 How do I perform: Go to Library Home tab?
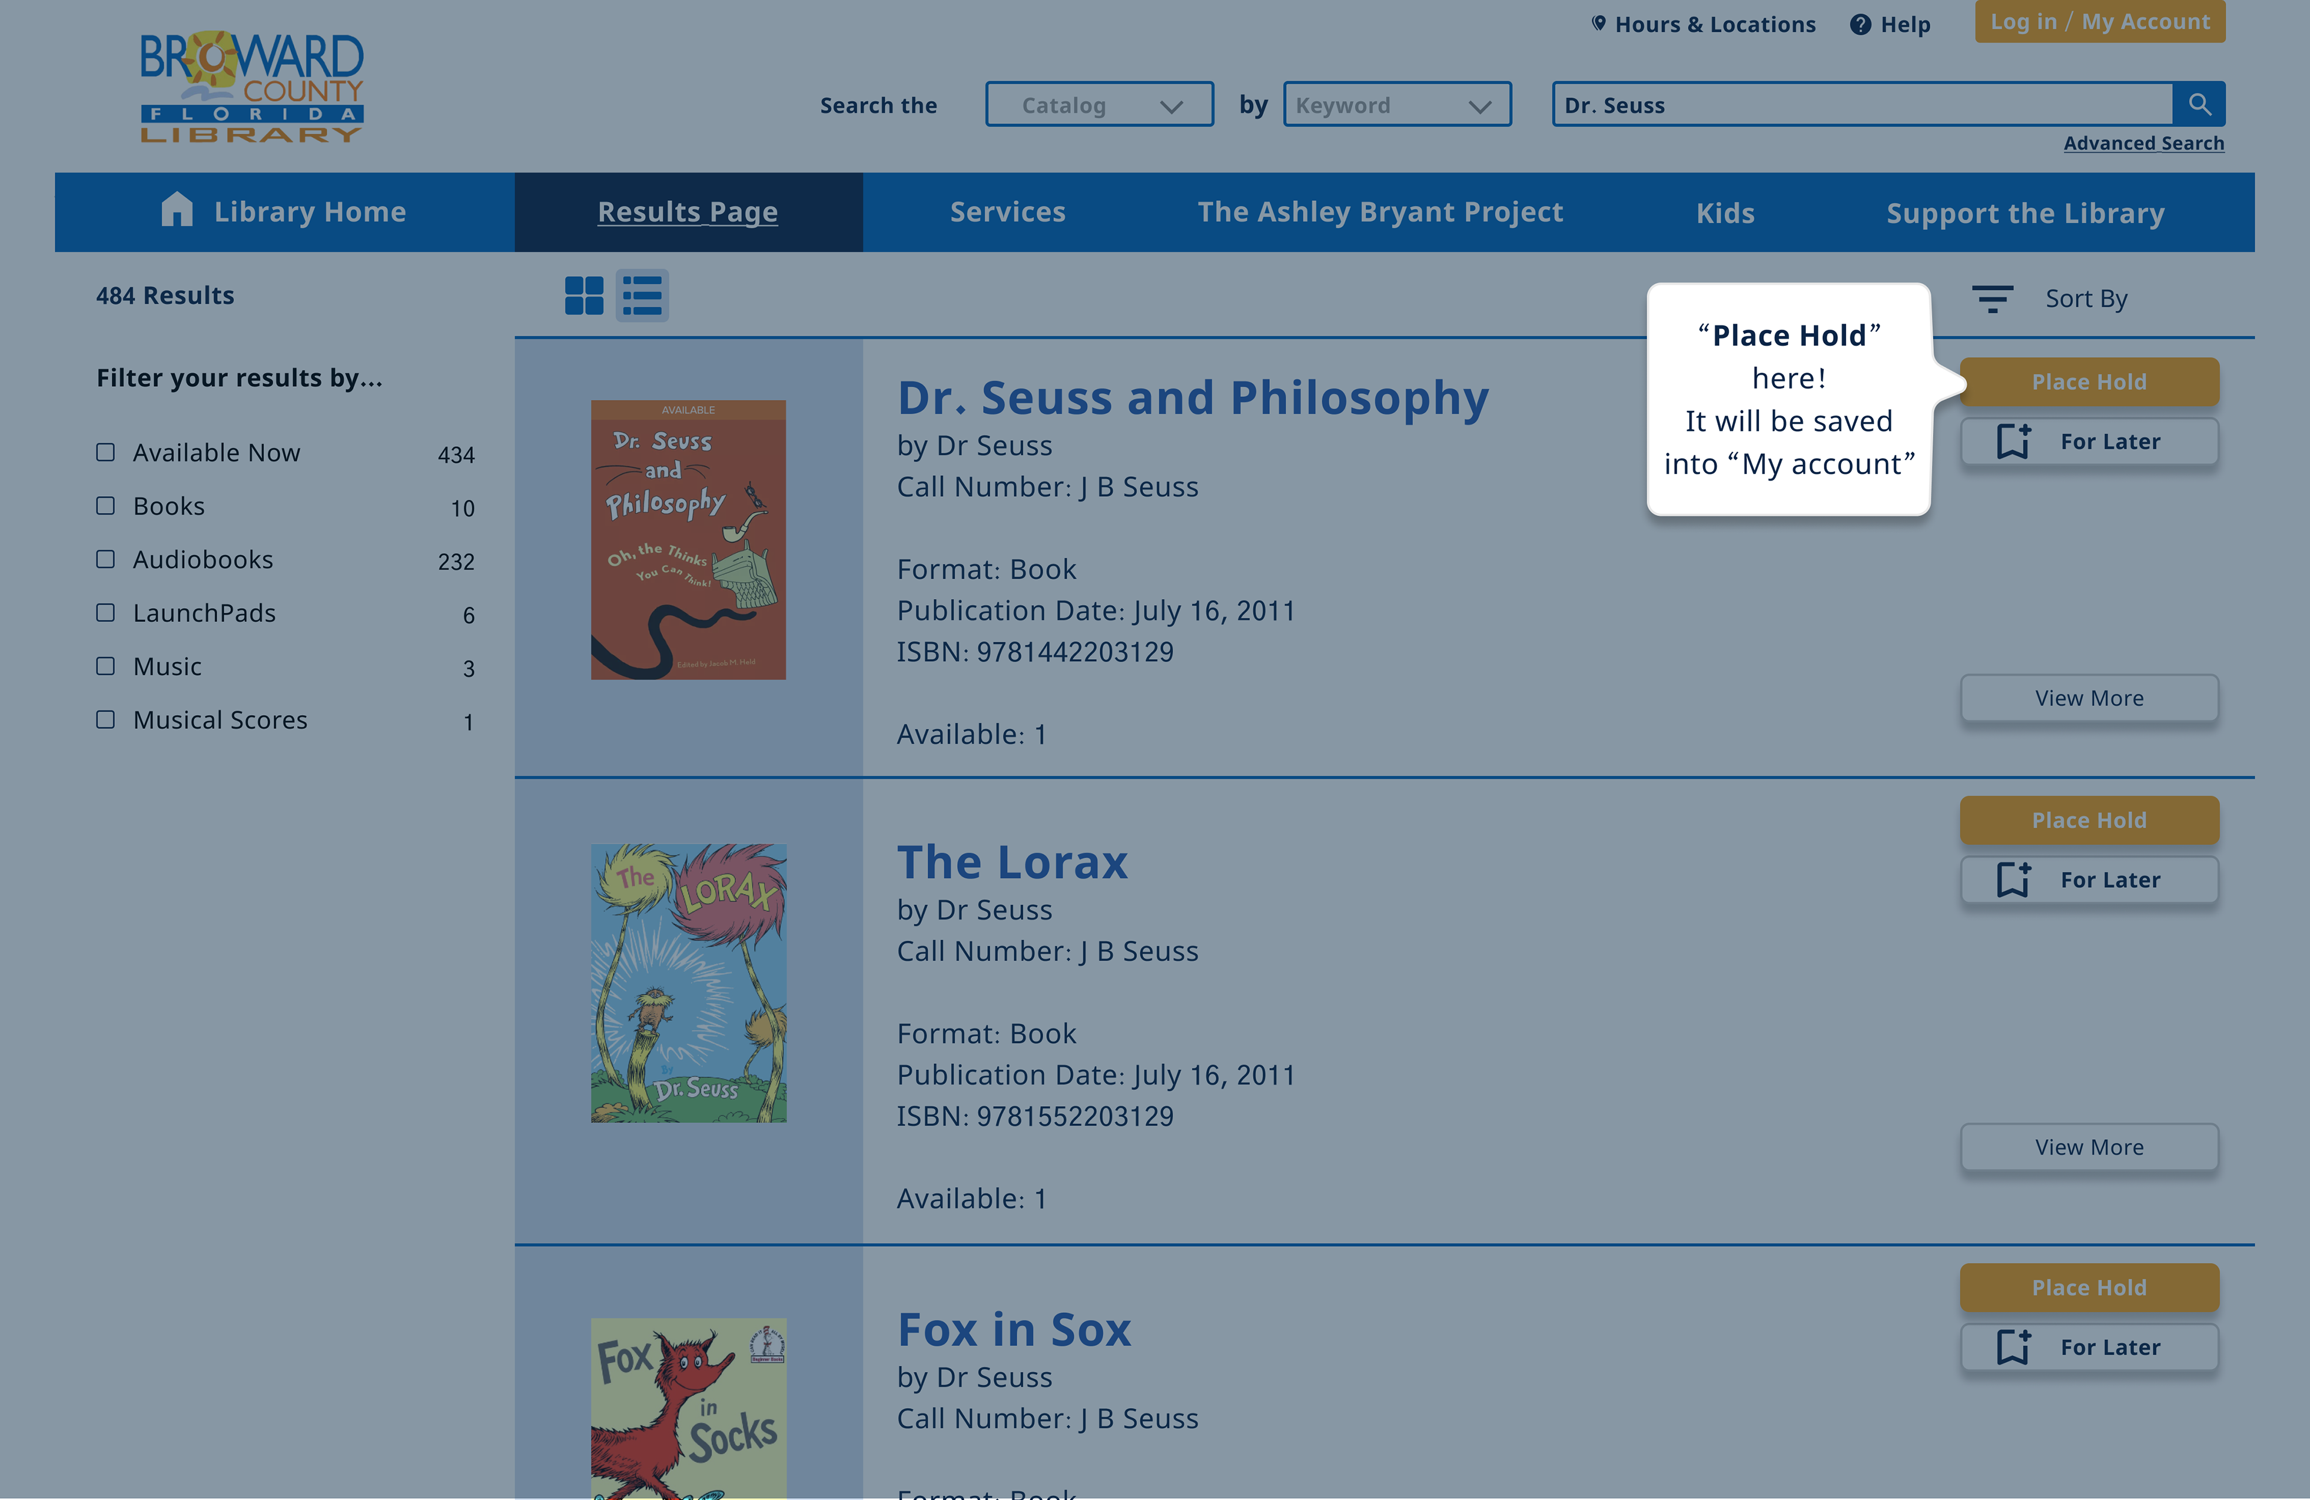pos(285,212)
